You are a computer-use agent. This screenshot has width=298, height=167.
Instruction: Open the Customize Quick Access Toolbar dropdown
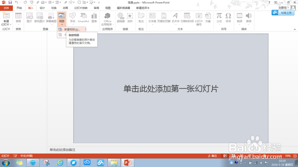point(99,2)
